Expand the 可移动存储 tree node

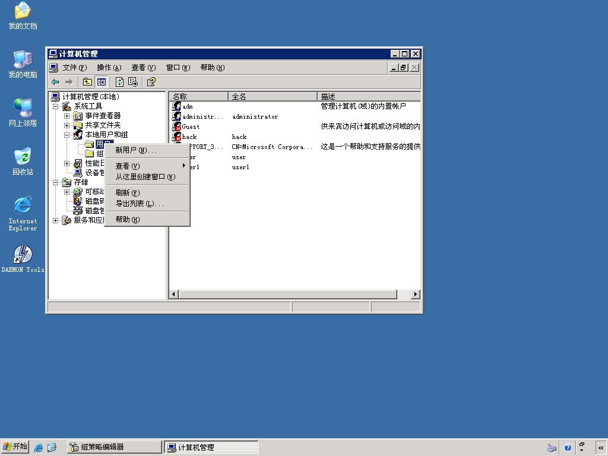[66, 192]
